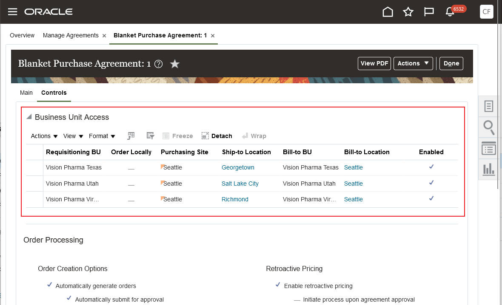Click Order Locally indicator in Richmond row

[131, 201]
